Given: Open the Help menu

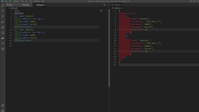Looking at the screenshot, I should pyautogui.click(x=43, y=1).
